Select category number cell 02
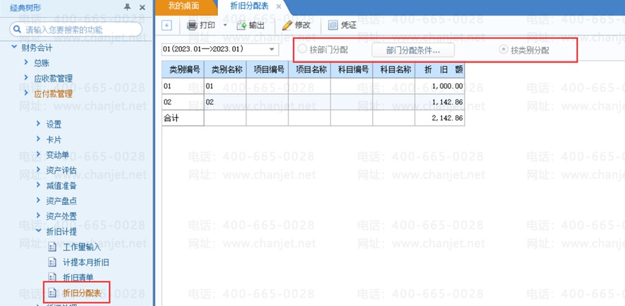The height and width of the screenshot is (306, 625). 183,102
